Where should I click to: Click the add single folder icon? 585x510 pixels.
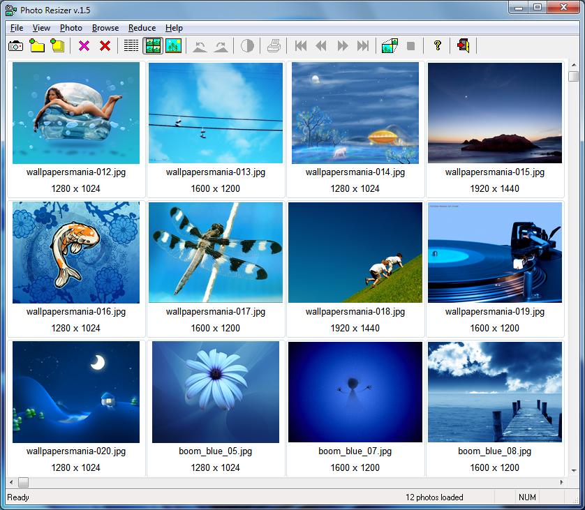coord(37,46)
